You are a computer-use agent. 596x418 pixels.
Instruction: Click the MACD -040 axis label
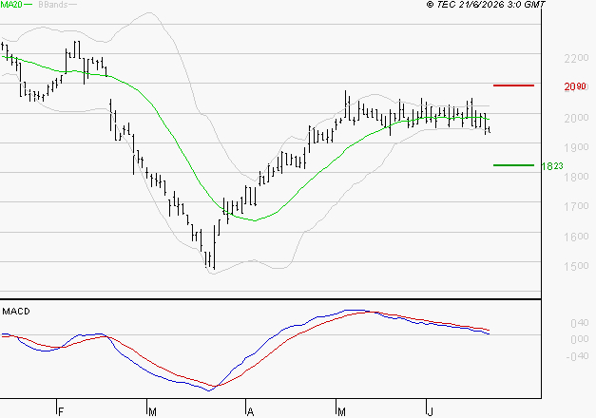(577, 356)
